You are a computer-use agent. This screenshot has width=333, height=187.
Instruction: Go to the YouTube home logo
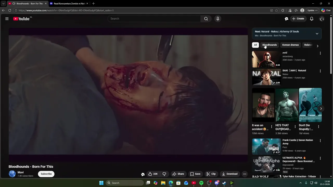tap(21, 19)
